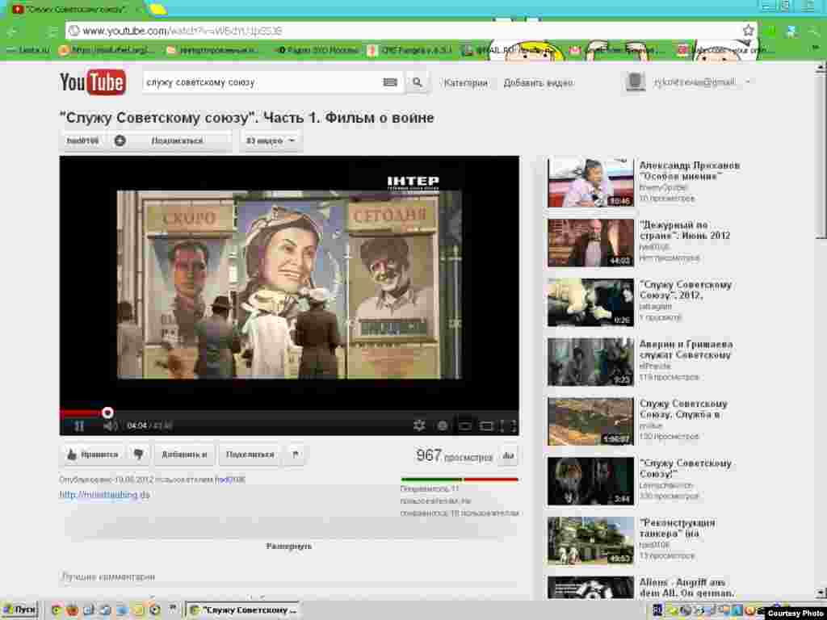Show video statistics chart icon
The width and height of the screenshot is (827, 620).
(x=508, y=456)
